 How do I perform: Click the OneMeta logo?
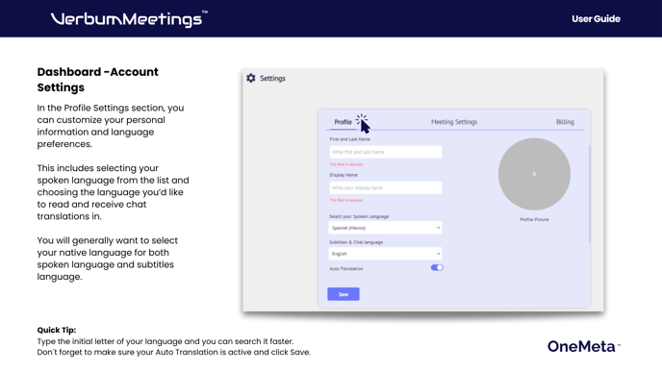click(584, 346)
